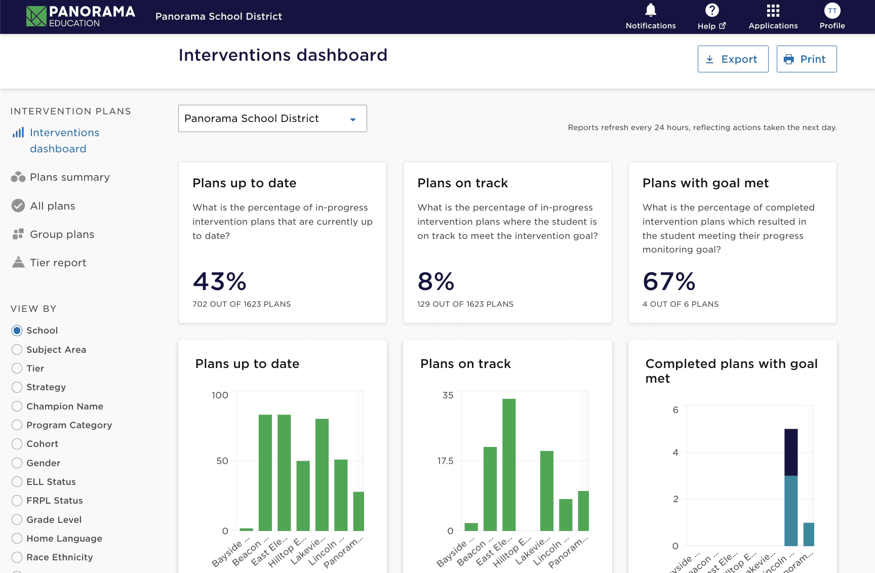
Task: Pick the Cohort radio button
Action: (x=17, y=444)
